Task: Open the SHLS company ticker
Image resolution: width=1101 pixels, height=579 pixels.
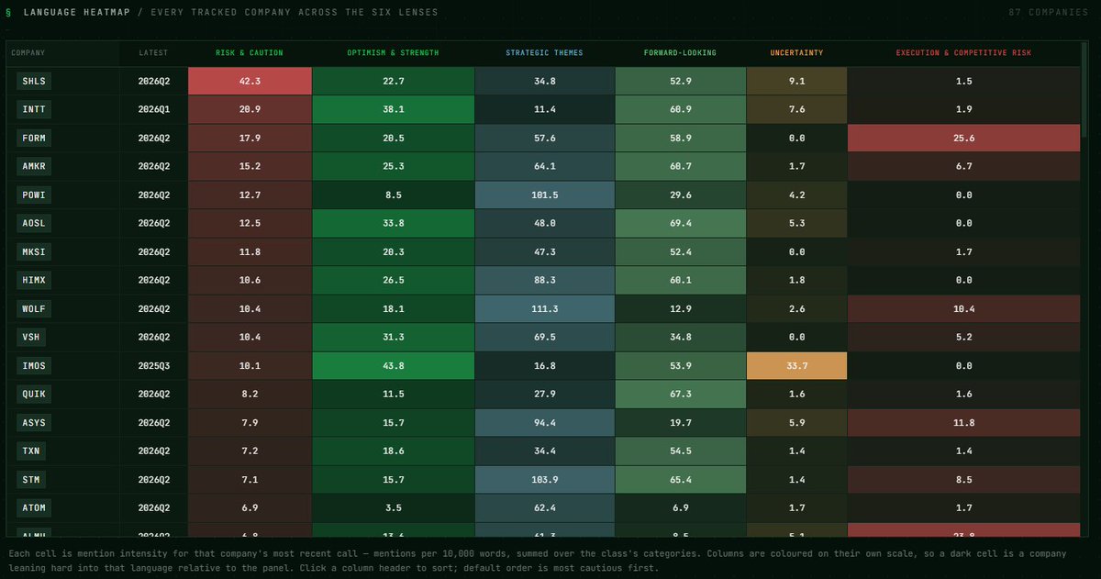Action: [x=35, y=82]
